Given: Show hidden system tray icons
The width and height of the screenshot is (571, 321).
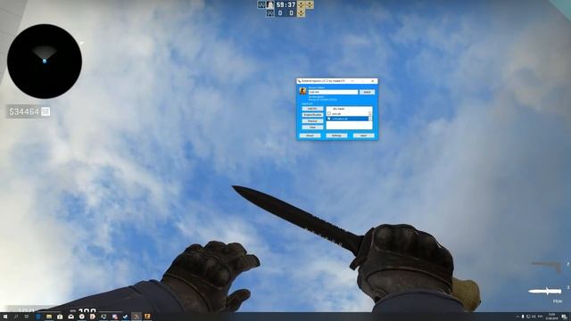Looking at the screenshot, I should pos(517,317).
